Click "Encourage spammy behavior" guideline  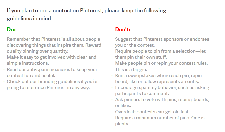point(162,90)
